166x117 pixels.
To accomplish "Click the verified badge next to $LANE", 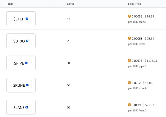I will click(27, 107).
